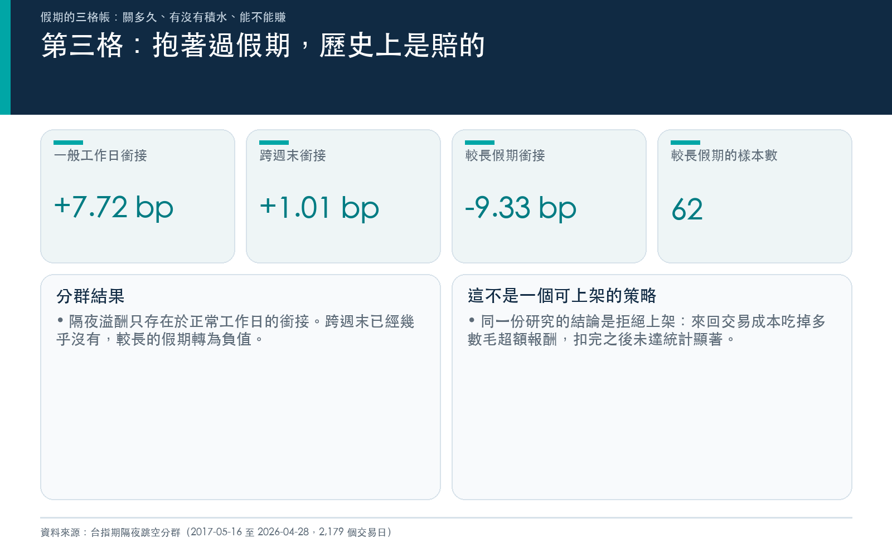Click the 跨週末銜接 card label
The height and width of the screenshot is (557, 892).
pos(293,155)
